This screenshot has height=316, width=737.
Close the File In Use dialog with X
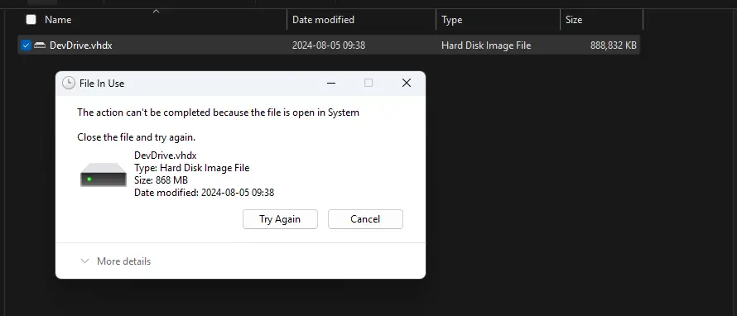click(x=407, y=83)
